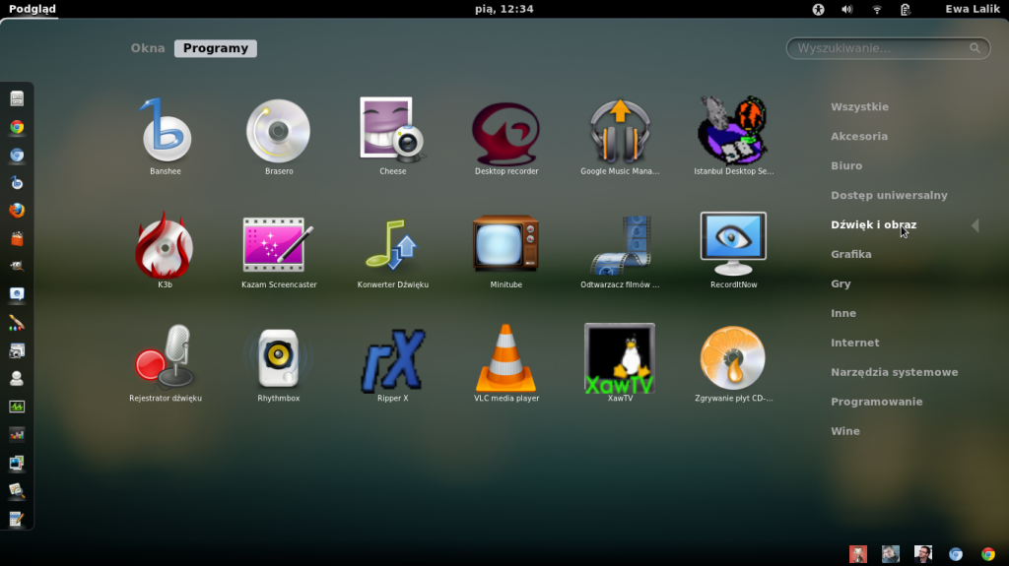This screenshot has height=566, width=1009.
Task: Launch the XawTV app
Action: (x=620, y=363)
